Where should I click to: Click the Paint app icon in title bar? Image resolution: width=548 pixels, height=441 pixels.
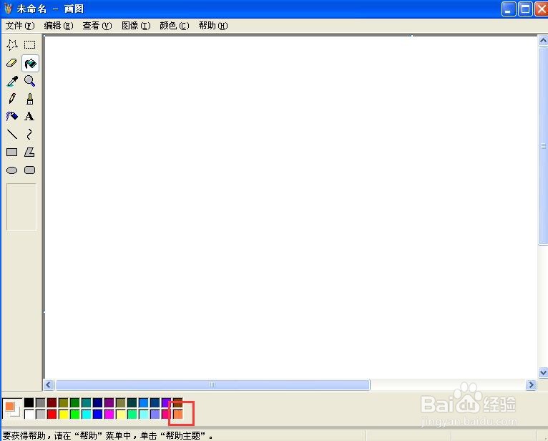pyautogui.click(x=8, y=9)
